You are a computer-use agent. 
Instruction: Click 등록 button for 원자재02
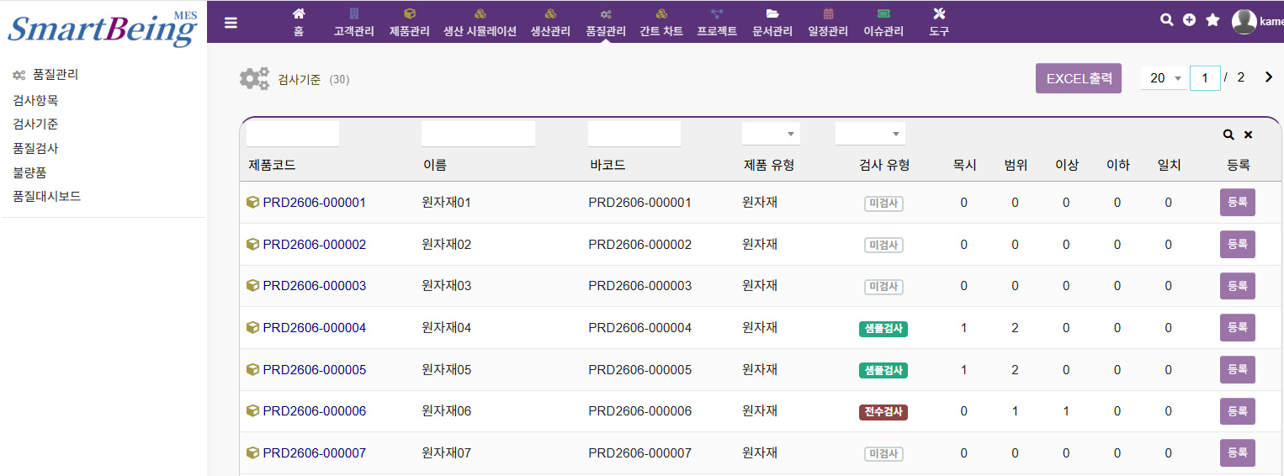pos(1238,245)
